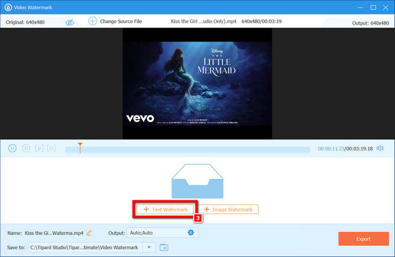Edit output file name pencil icon
This screenshot has width=395, height=257.
(x=89, y=233)
